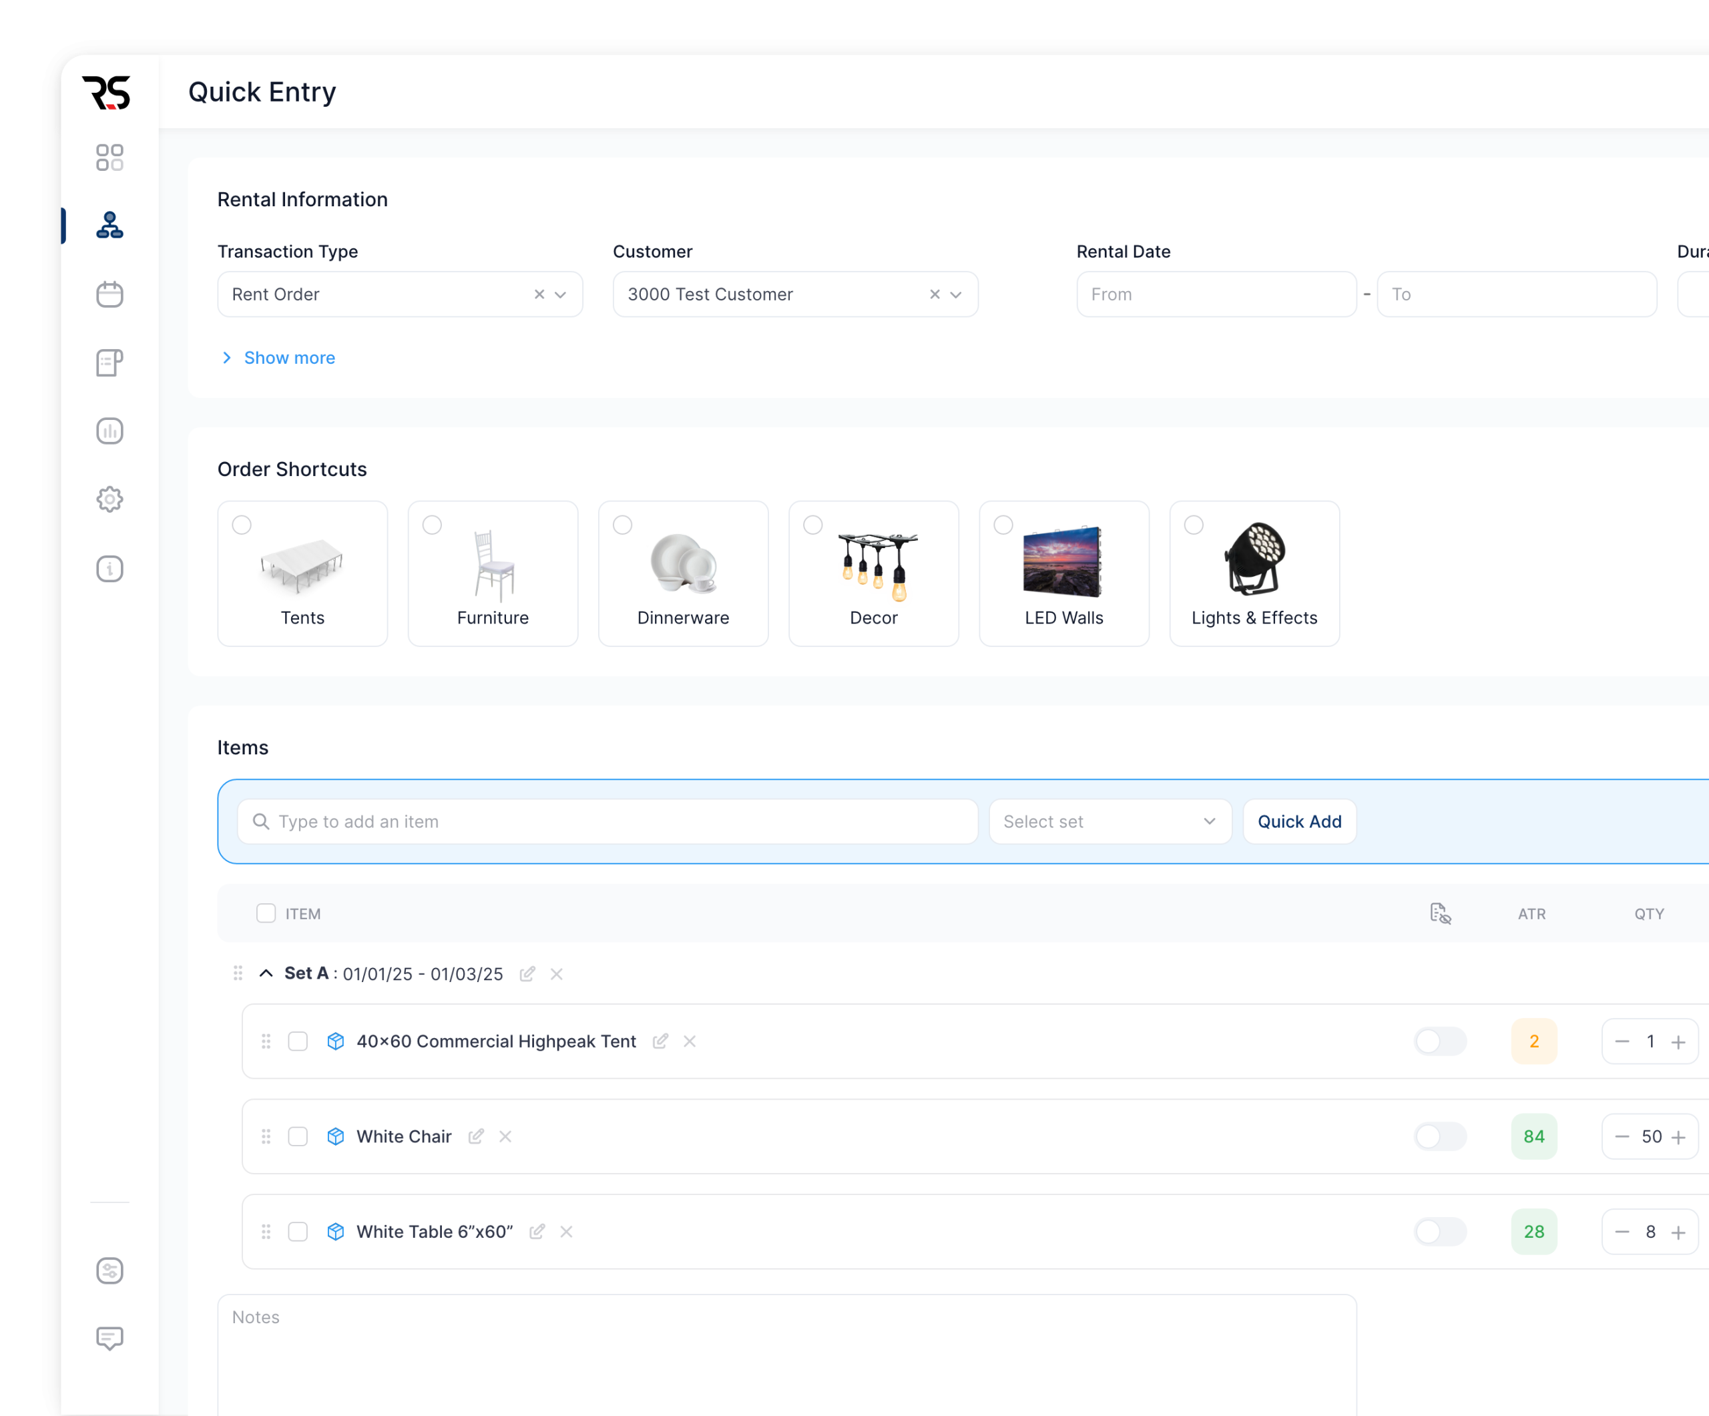The width and height of the screenshot is (1709, 1416).
Task: Remove the White Chair item
Action: (505, 1136)
